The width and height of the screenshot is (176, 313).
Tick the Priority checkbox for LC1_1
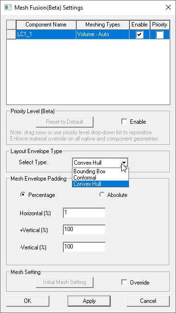click(160, 35)
